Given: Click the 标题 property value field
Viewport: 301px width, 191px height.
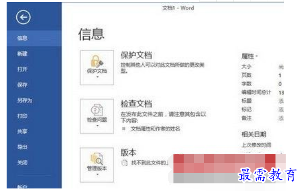Looking at the screenshot, I should click(281, 101).
